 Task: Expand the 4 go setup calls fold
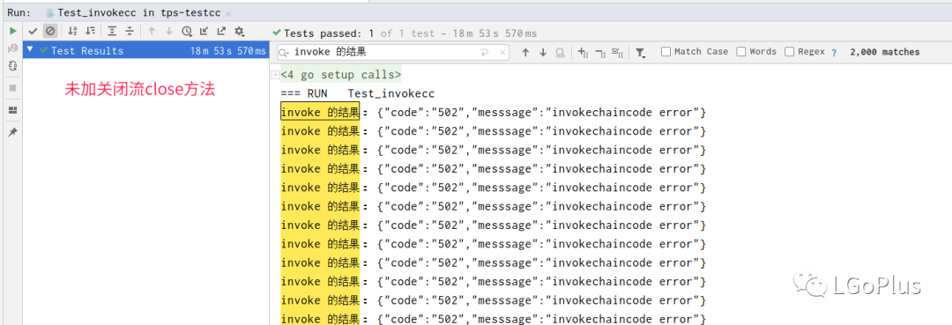click(275, 75)
